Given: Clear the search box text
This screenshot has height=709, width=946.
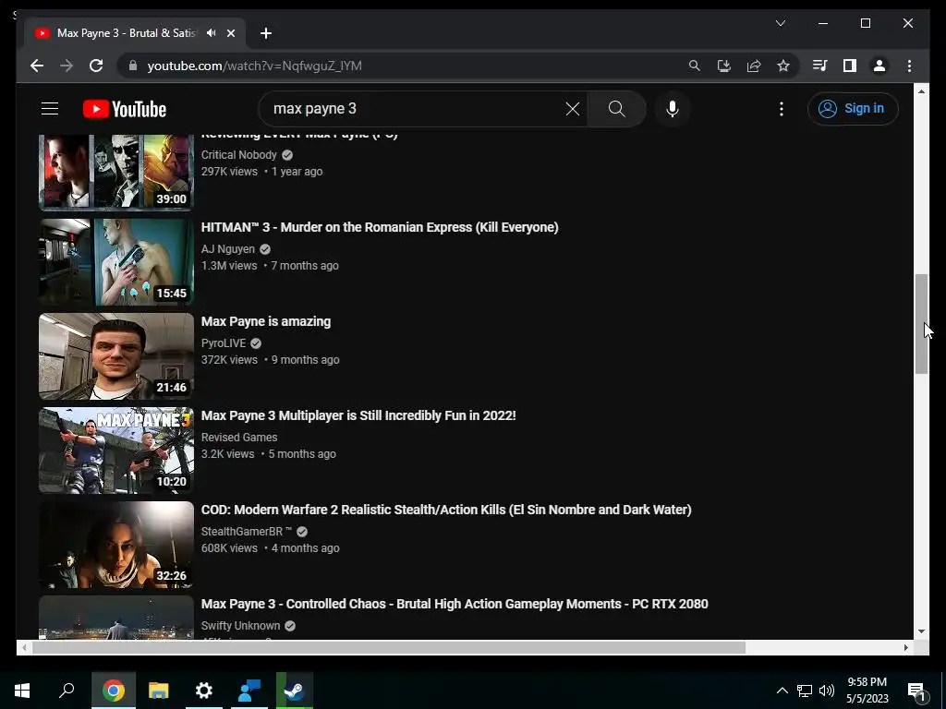Looking at the screenshot, I should point(573,109).
